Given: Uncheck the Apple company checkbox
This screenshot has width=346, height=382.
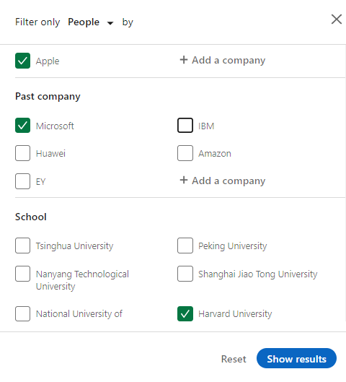Looking at the screenshot, I should pos(22,61).
